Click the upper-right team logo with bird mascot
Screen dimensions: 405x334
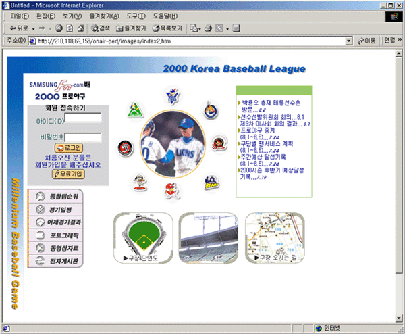tap(211, 110)
